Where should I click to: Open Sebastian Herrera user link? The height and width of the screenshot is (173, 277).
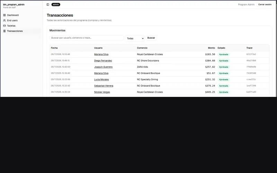click(104, 86)
